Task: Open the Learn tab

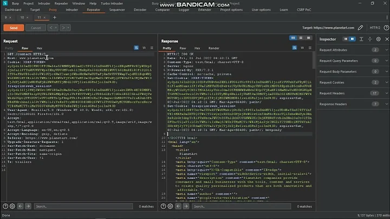Action: tap(283, 10)
